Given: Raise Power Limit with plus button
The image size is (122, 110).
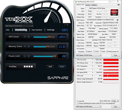Looking at the screenshot, I should tap(29, 56).
